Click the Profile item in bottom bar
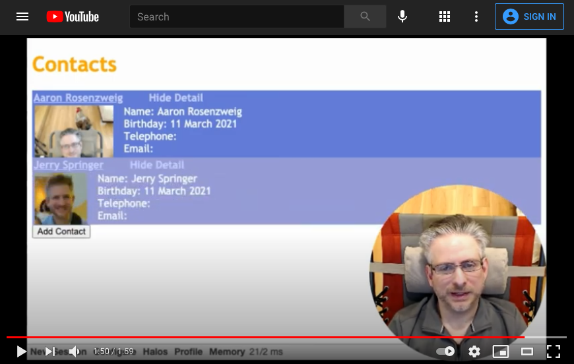The image size is (574, 364). tap(188, 351)
